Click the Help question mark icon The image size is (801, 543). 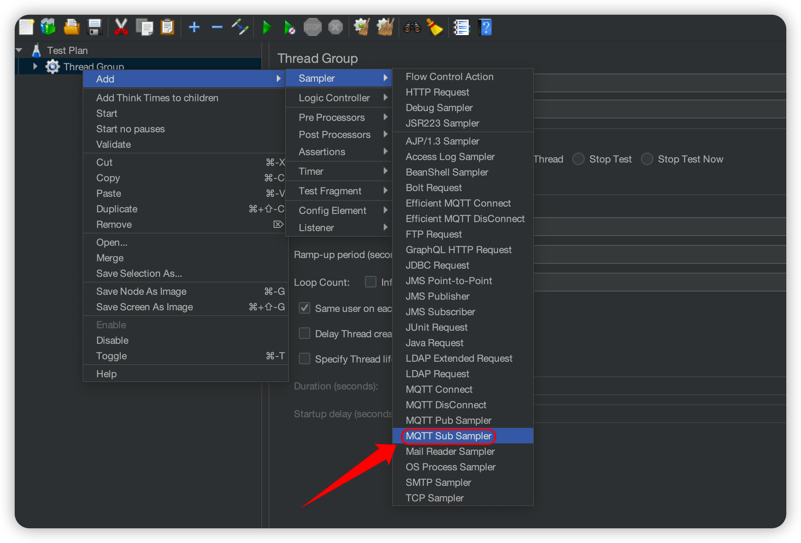coord(485,27)
